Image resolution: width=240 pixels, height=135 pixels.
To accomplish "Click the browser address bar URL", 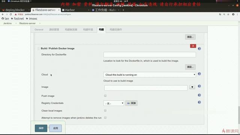I will click(48, 14).
